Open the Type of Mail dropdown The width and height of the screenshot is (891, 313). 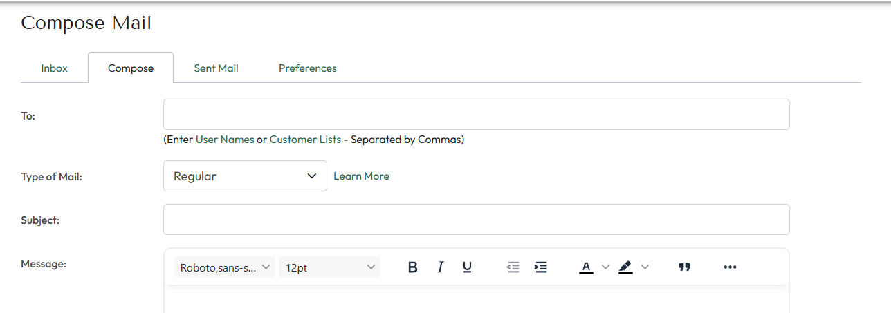coord(245,176)
